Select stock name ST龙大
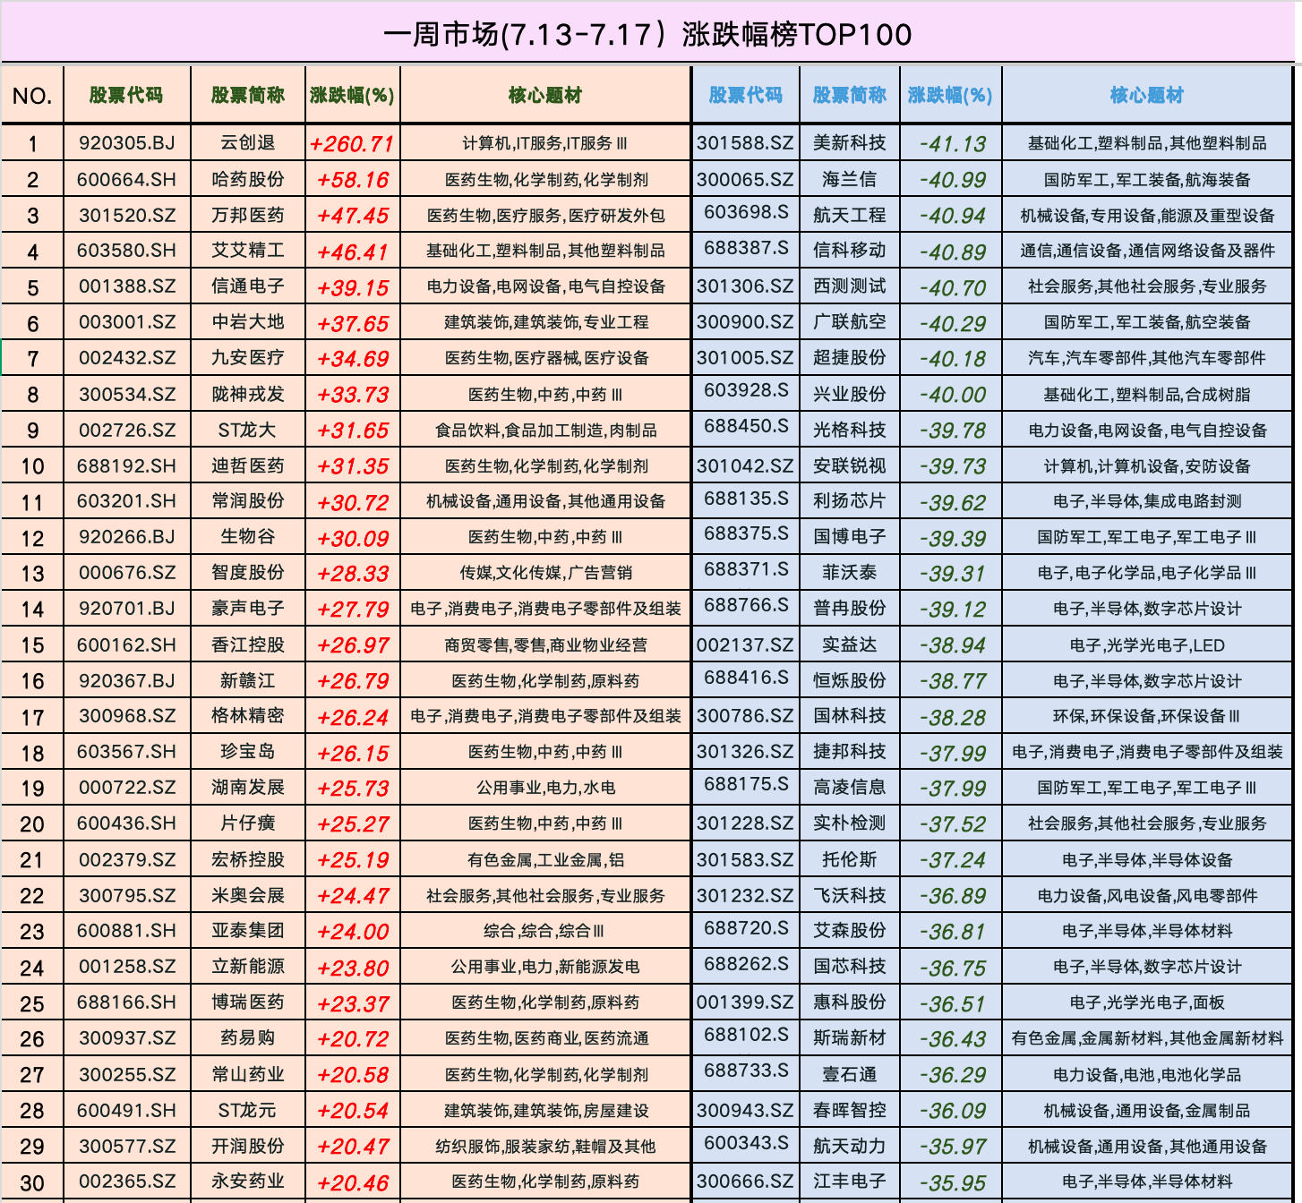Screen dimensions: 1302x1203 pyautogui.click(x=248, y=430)
